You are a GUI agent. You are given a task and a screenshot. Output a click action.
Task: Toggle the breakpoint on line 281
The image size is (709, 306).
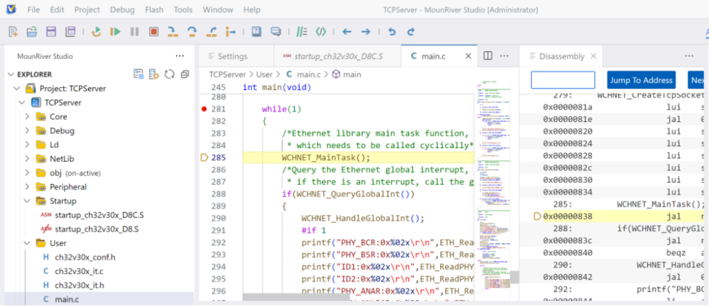coord(204,109)
